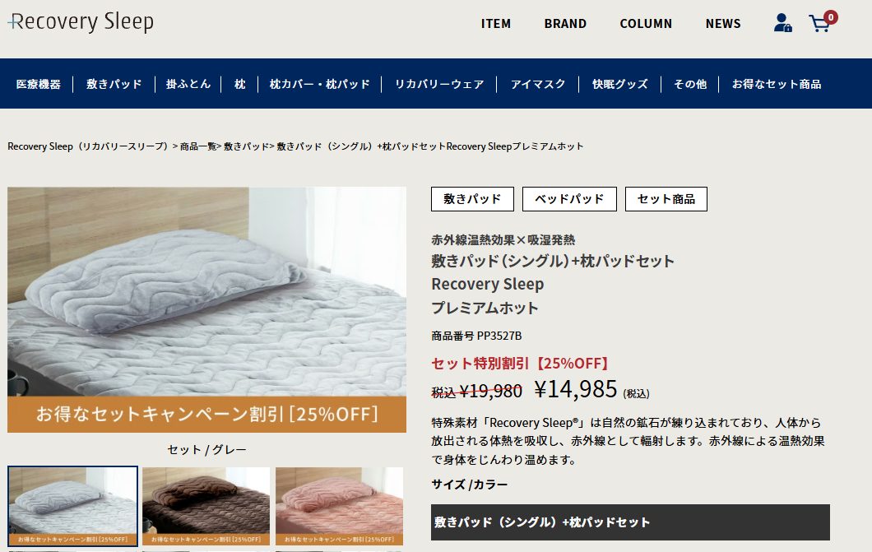This screenshot has width=872, height=552.
Task: Click the 敷きパッド（シングル）+枕パッドセット size bar
Action: 630,522
